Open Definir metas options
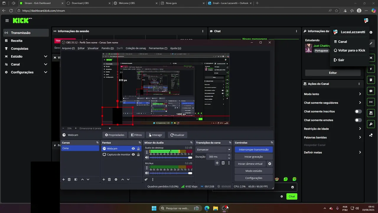 point(333,152)
